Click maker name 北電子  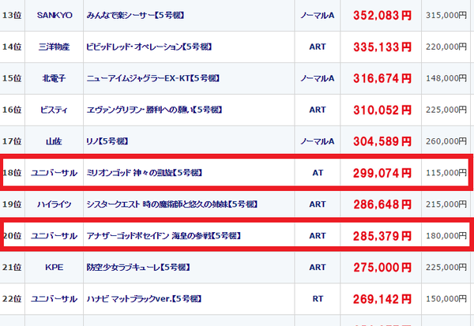coord(54,78)
